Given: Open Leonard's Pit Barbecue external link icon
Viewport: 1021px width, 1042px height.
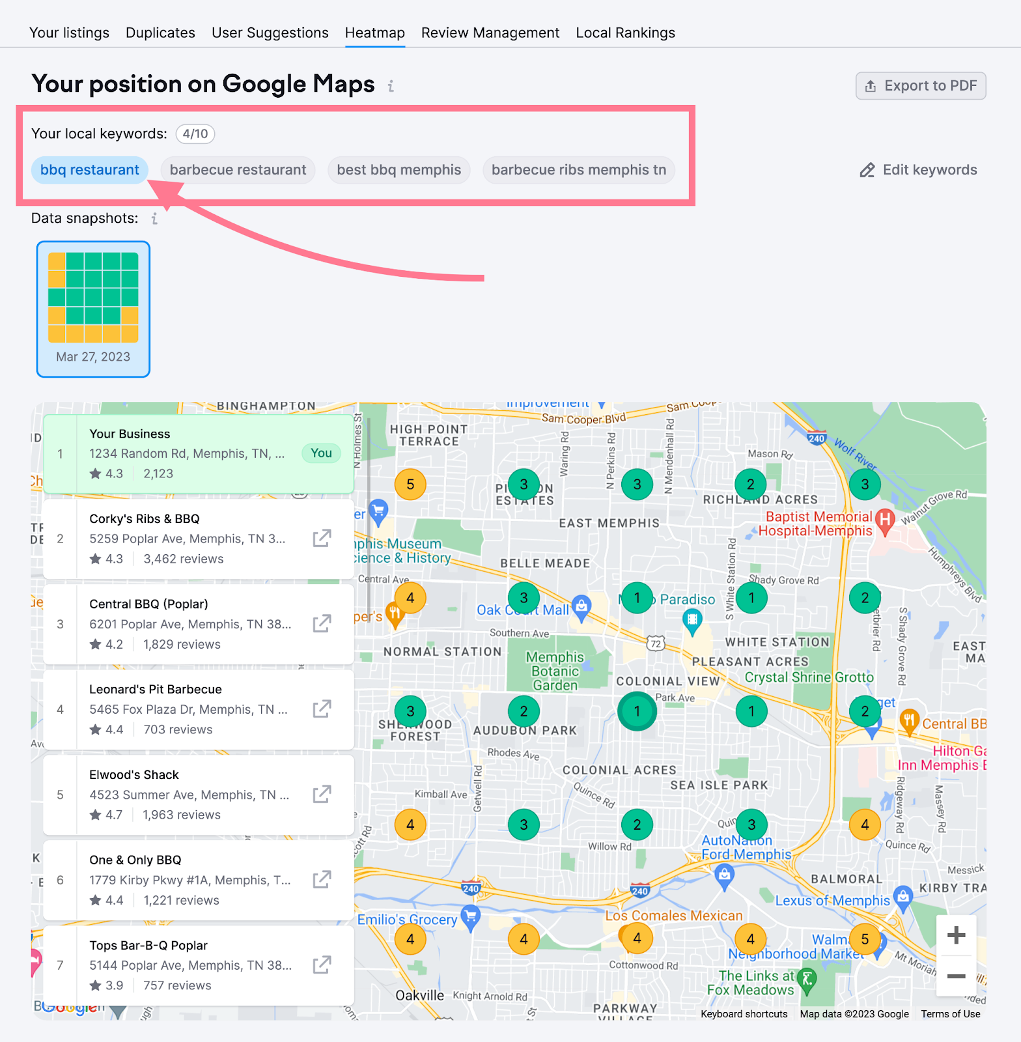Looking at the screenshot, I should point(322,709).
